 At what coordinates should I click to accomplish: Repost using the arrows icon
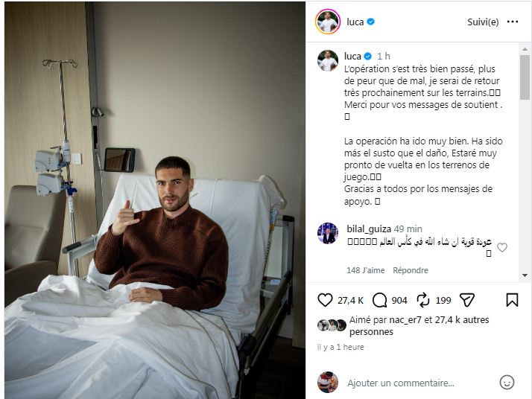point(423,300)
